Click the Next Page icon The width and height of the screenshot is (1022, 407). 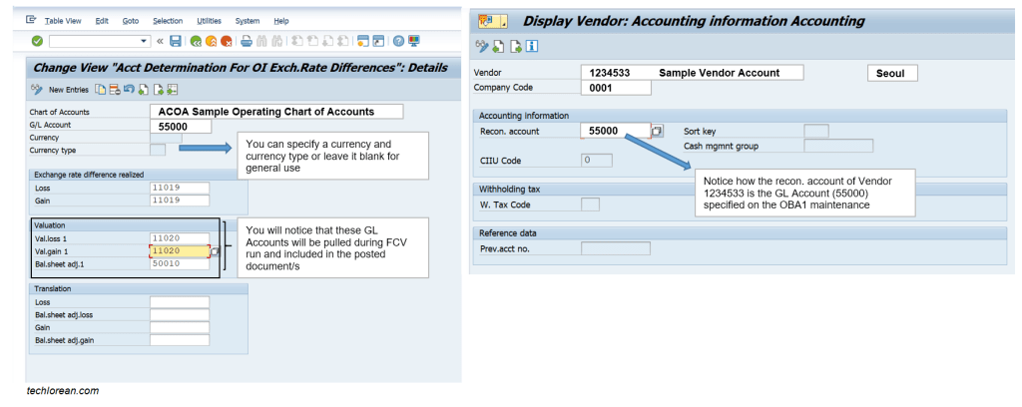(x=327, y=41)
